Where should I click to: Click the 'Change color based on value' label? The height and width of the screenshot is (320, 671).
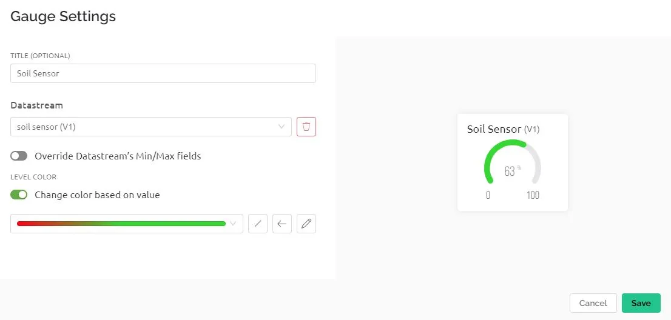coord(97,195)
